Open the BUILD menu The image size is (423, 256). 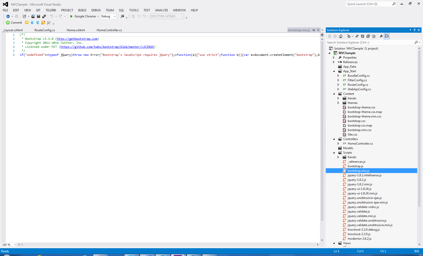(82, 10)
